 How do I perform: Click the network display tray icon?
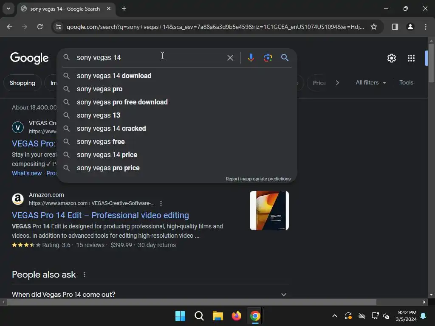375,316
